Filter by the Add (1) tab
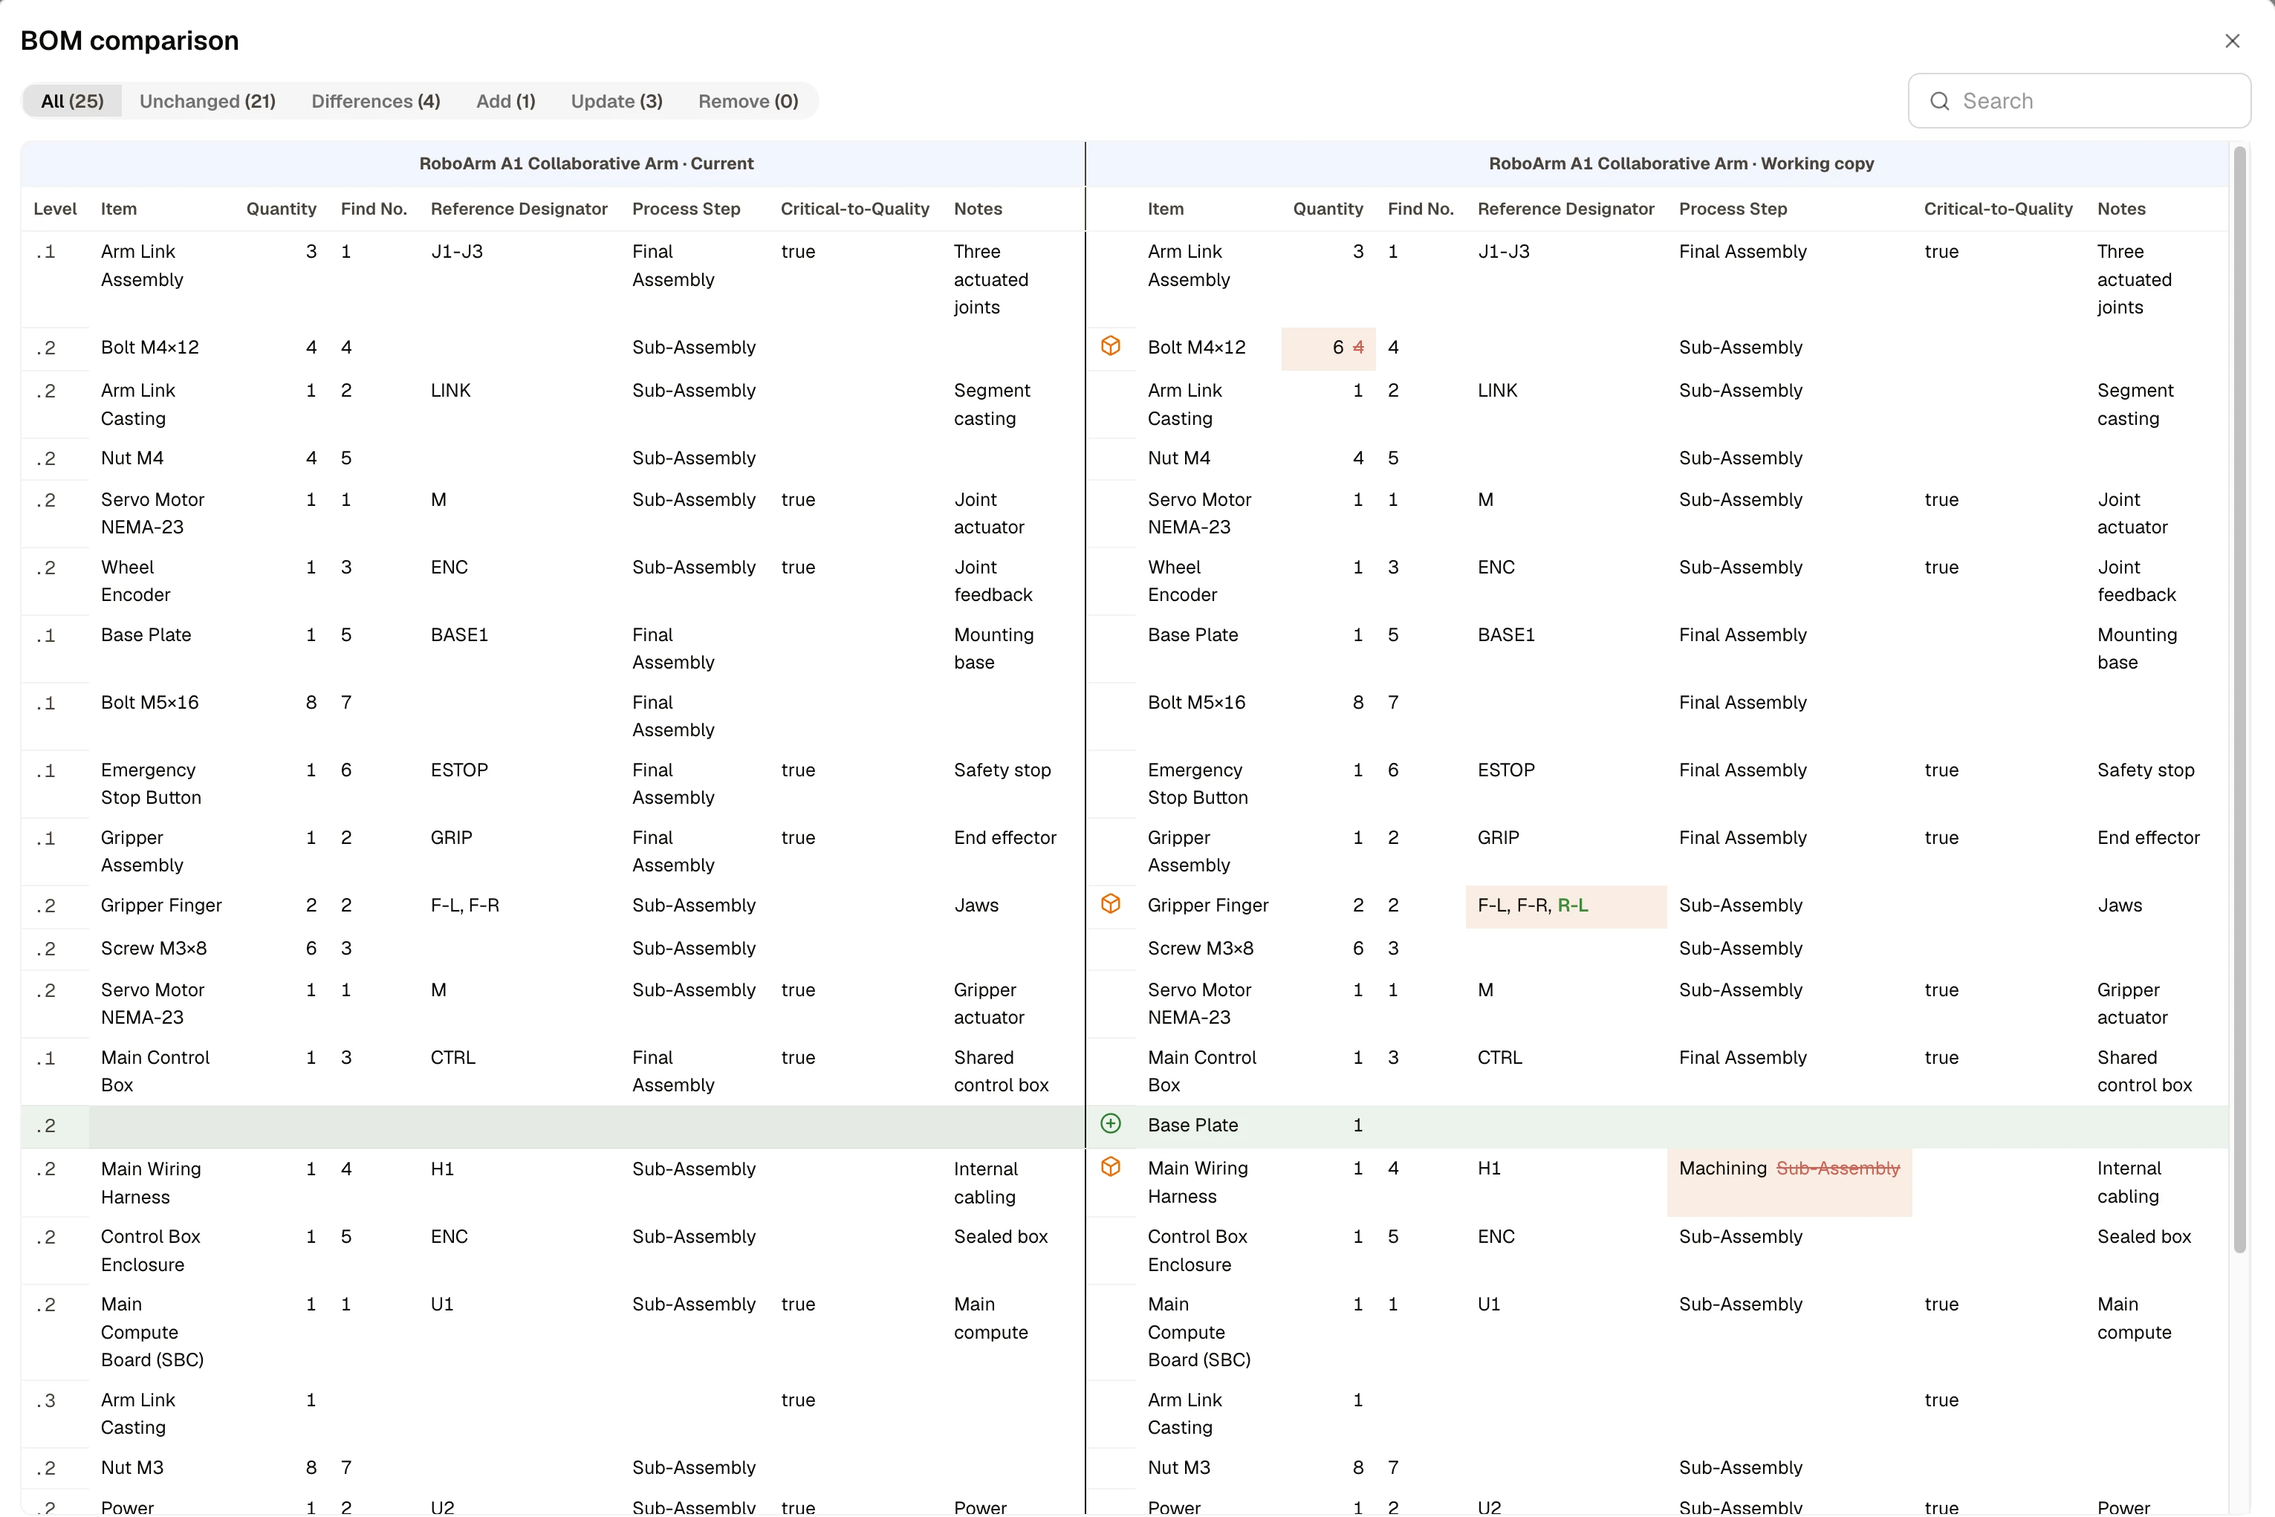 tap(505, 102)
